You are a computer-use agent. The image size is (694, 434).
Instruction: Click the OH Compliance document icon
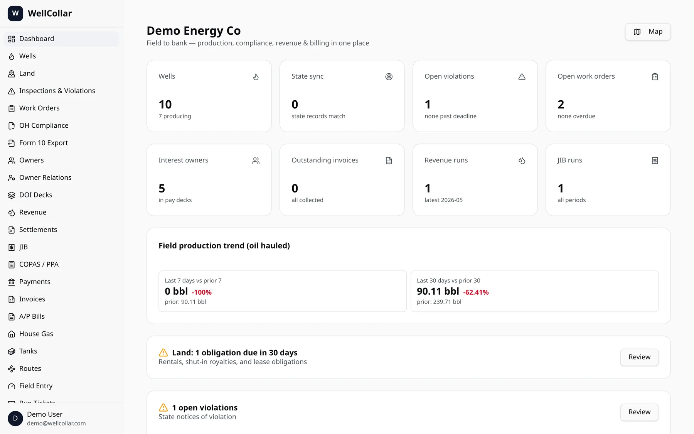pyautogui.click(x=12, y=126)
